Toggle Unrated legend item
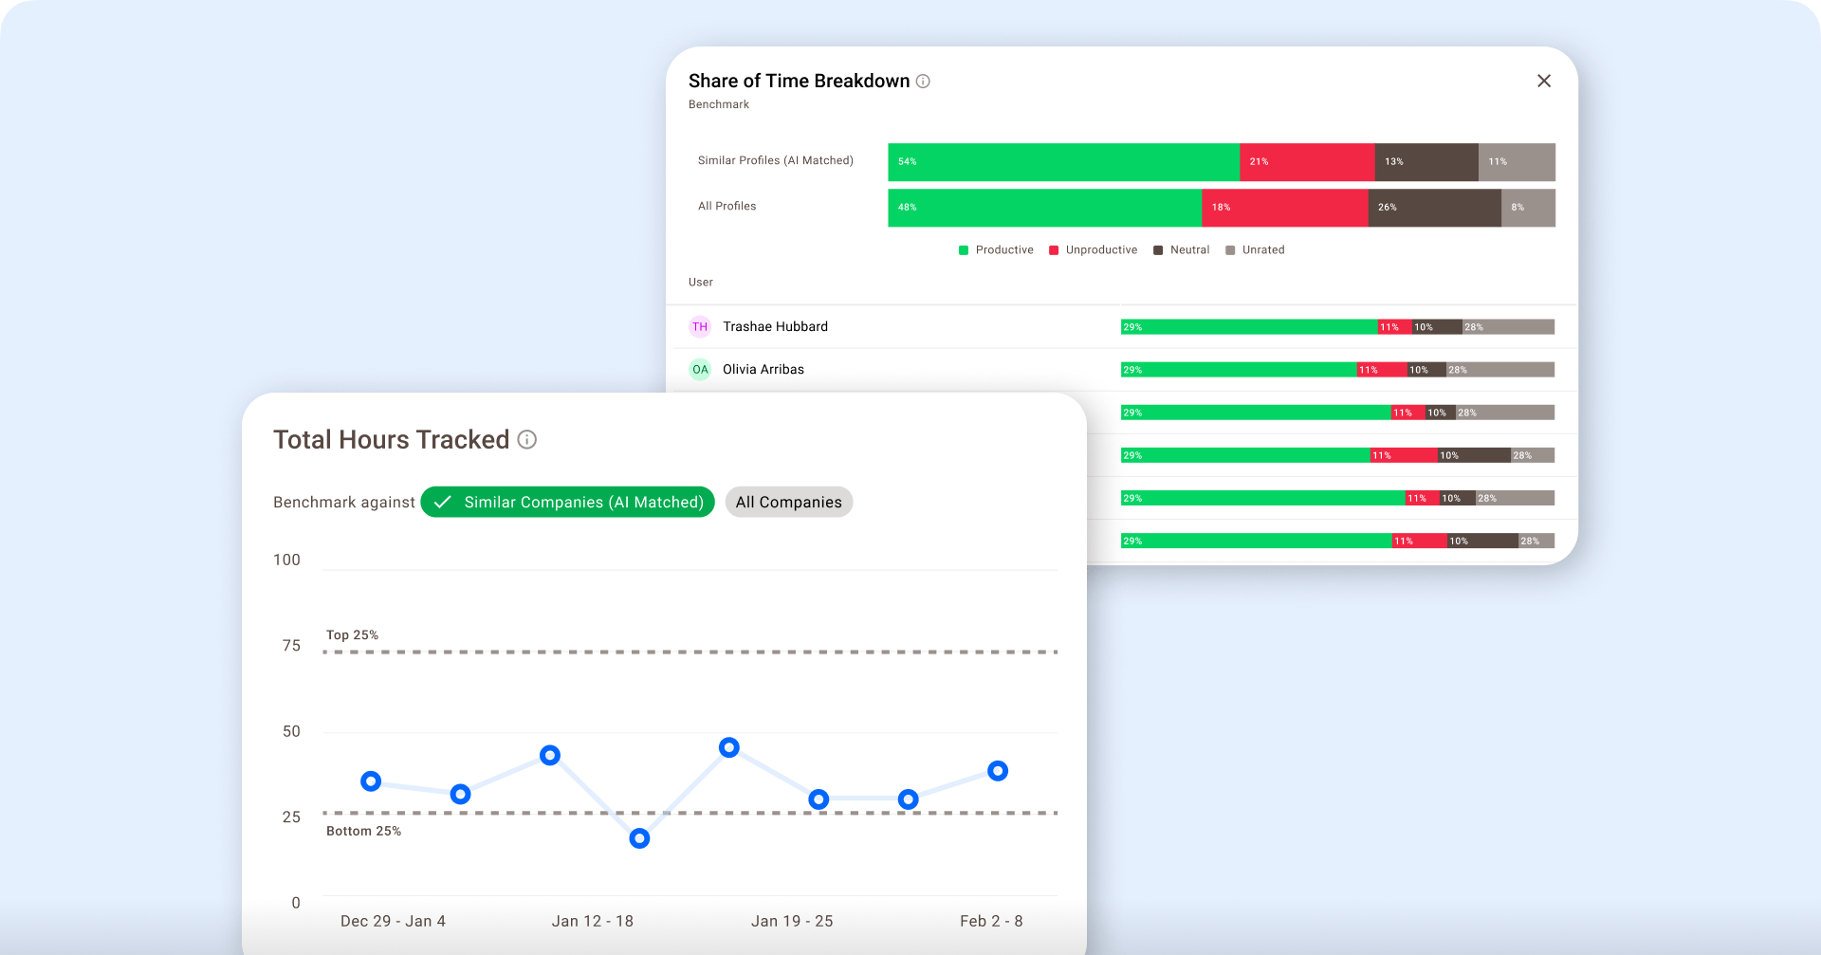This screenshot has width=1821, height=955. pyautogui.click(x=1255, y=249)
